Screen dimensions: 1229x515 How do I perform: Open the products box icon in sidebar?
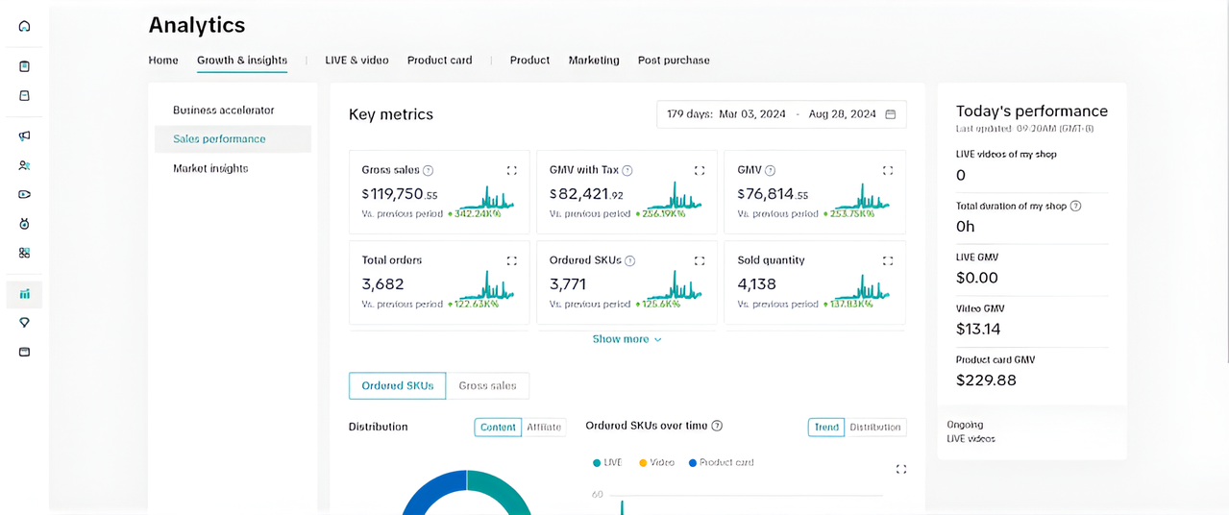(x=24, y=96)
